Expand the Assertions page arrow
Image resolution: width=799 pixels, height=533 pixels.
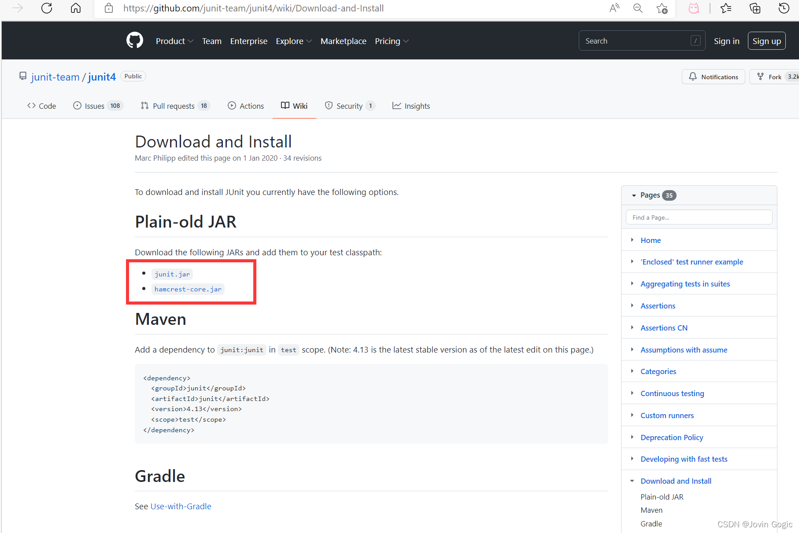click(632, 305)
